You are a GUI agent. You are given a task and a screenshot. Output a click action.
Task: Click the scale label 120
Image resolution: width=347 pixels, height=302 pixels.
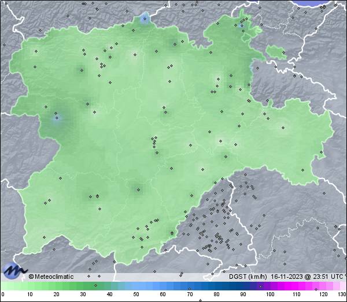click(323, 294)
